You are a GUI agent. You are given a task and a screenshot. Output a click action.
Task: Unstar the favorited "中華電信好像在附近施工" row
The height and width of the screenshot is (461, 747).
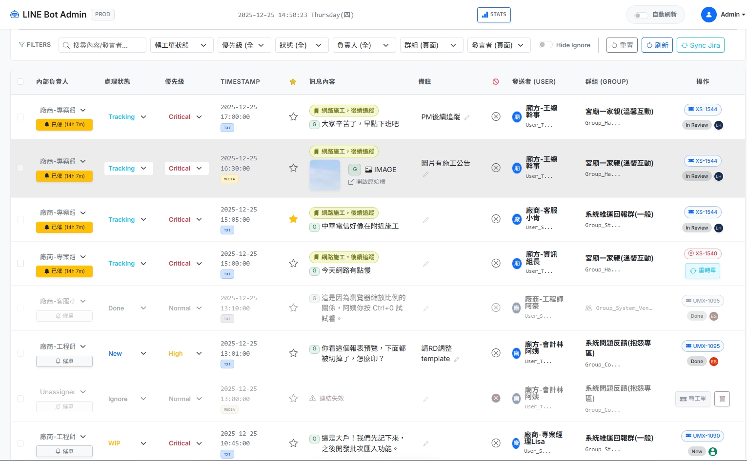click(x=293, y=219)
